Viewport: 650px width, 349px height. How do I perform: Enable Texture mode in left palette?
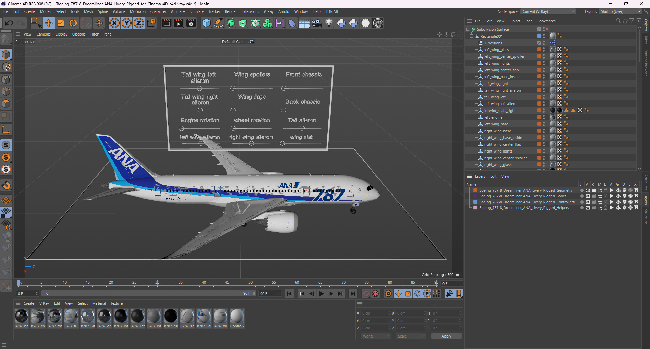pyautogui.click(x=6, y=67)
